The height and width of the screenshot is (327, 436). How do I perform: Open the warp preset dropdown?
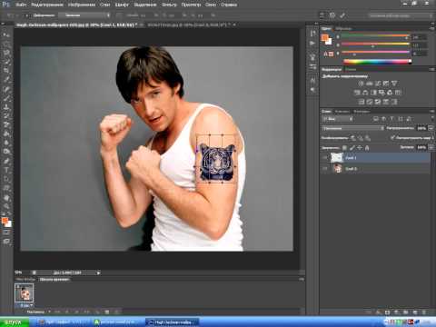[x=84, y=15]
